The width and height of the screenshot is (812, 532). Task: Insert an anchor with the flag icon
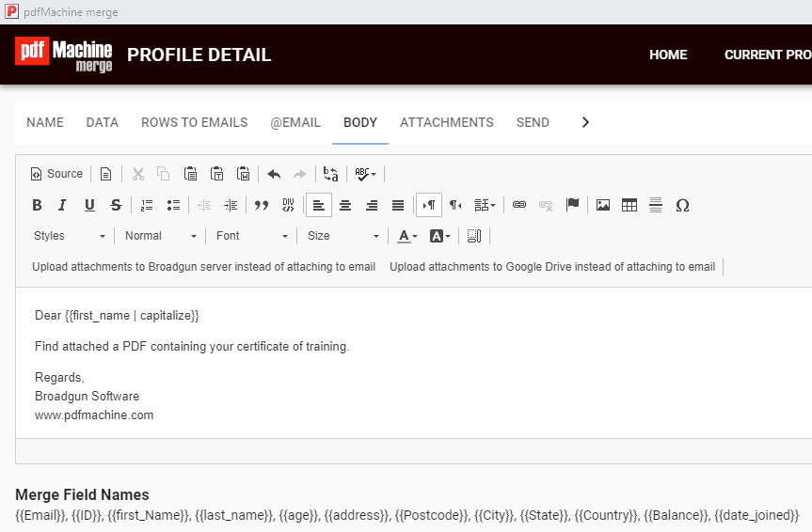[572, 205]
